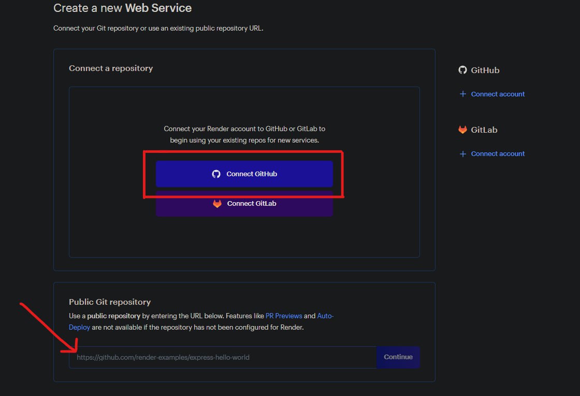Click the plus icon under GitHub heading

point(462,94)
